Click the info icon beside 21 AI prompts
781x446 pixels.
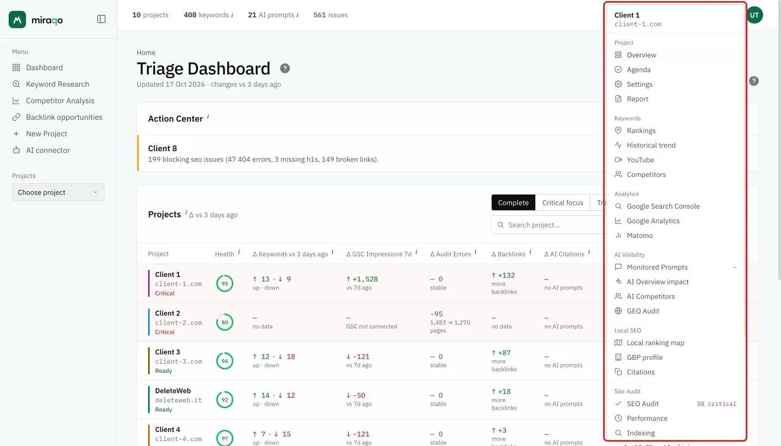(x=297, y=15)
